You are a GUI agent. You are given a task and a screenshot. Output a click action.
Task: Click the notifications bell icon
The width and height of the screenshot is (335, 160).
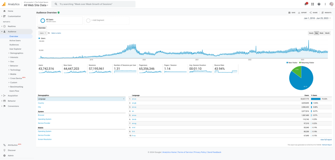tap(306, 4)
